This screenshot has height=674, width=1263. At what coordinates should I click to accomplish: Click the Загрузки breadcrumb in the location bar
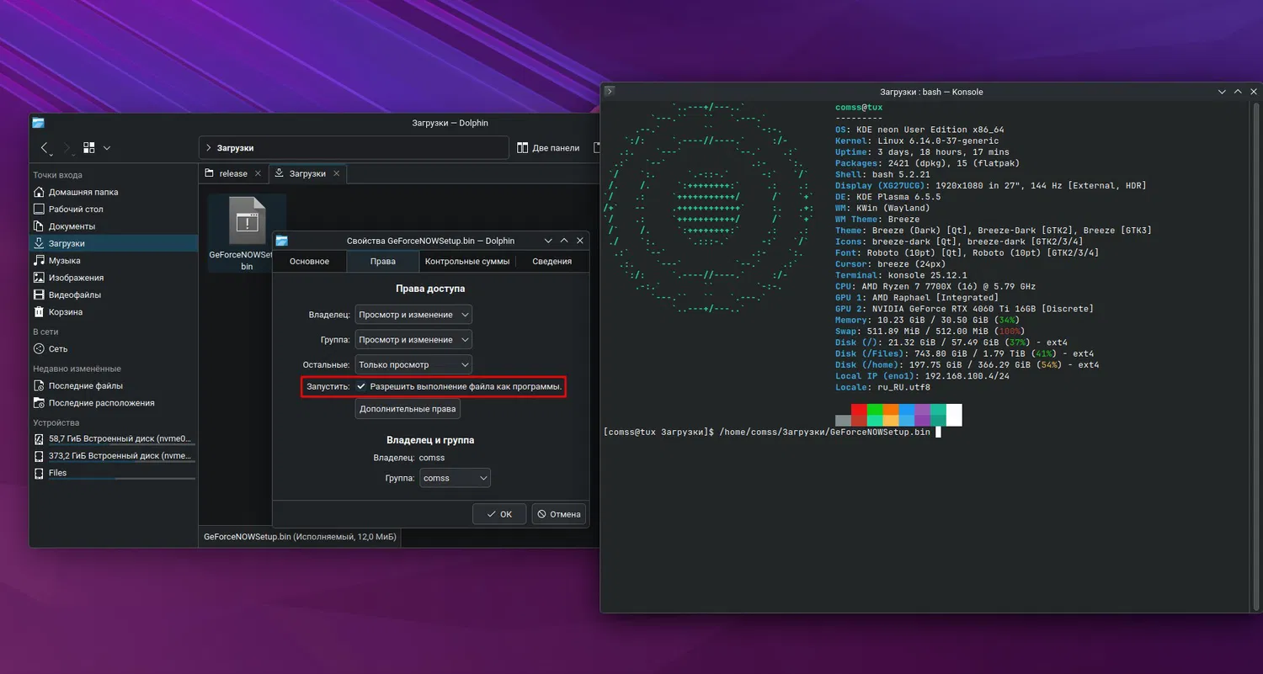(x=236, y=148)
